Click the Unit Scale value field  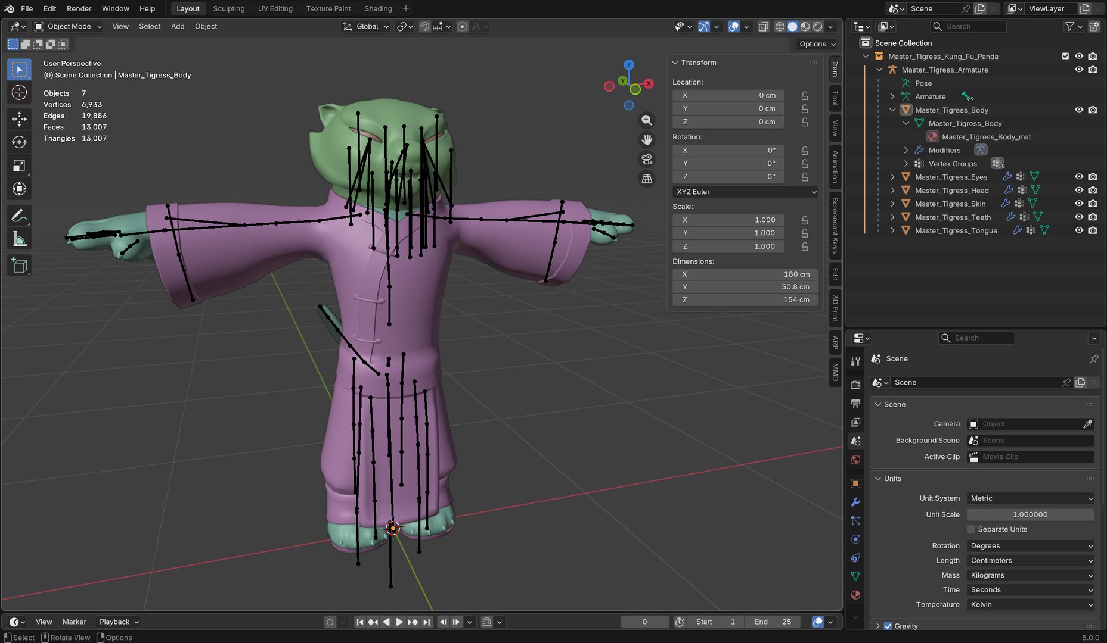[1030, 514]
